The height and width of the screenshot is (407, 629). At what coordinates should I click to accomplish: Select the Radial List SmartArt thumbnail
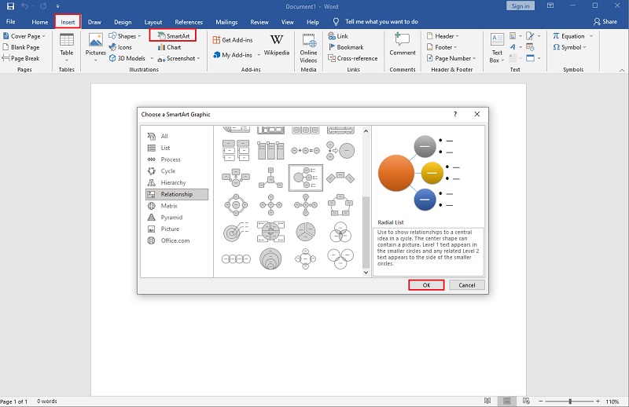(x=306, y=178)
